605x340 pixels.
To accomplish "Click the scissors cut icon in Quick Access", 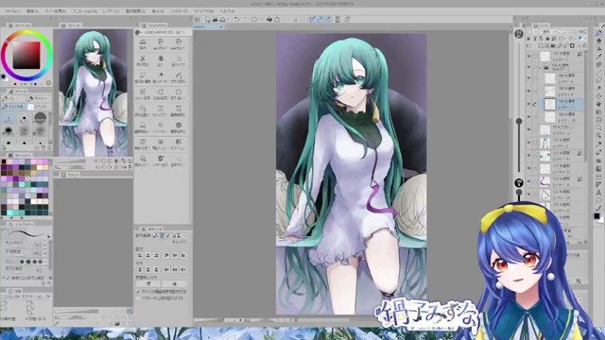I will coord(143,59).
